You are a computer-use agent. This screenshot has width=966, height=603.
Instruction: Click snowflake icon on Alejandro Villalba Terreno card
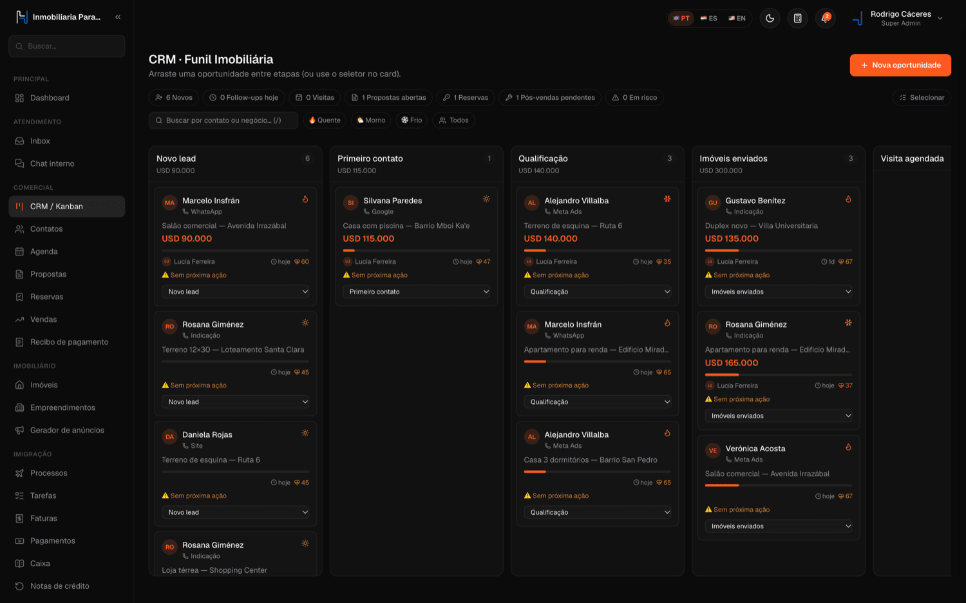pos(667,199)
